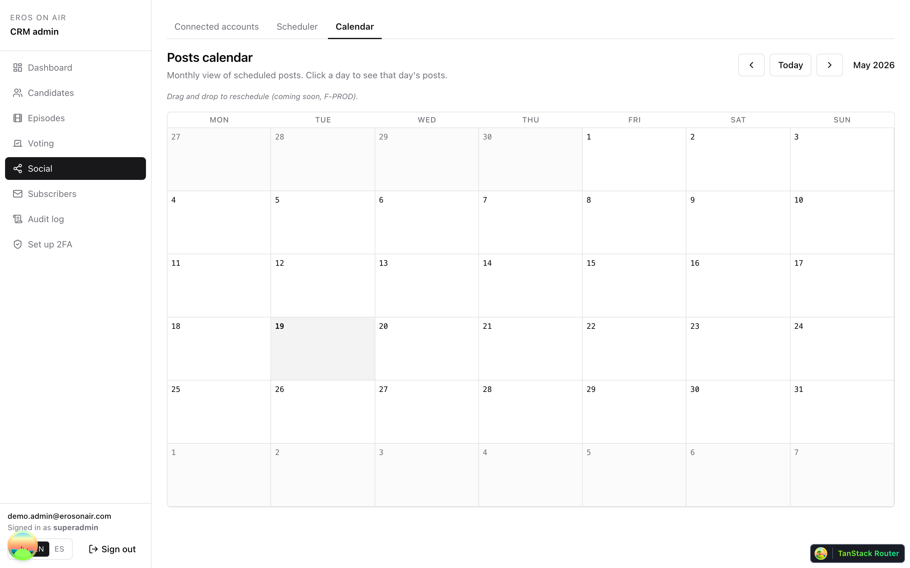The width and height of the screenshot is (910, 568).
Task: Select today's cell, May 19
Action: pos(323,349)
